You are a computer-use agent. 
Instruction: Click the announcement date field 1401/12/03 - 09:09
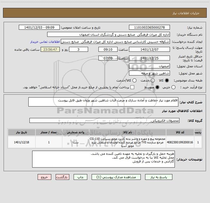(x=39, y=27)
